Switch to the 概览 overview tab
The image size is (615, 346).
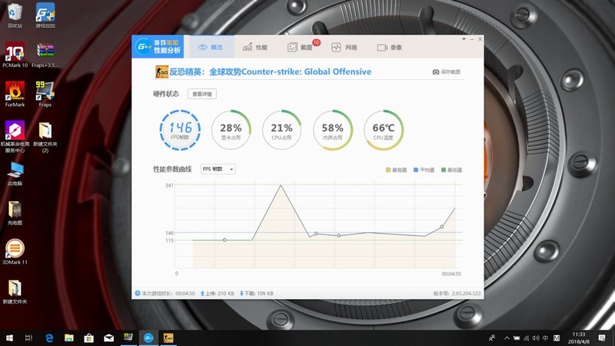[x=211, y=47]
